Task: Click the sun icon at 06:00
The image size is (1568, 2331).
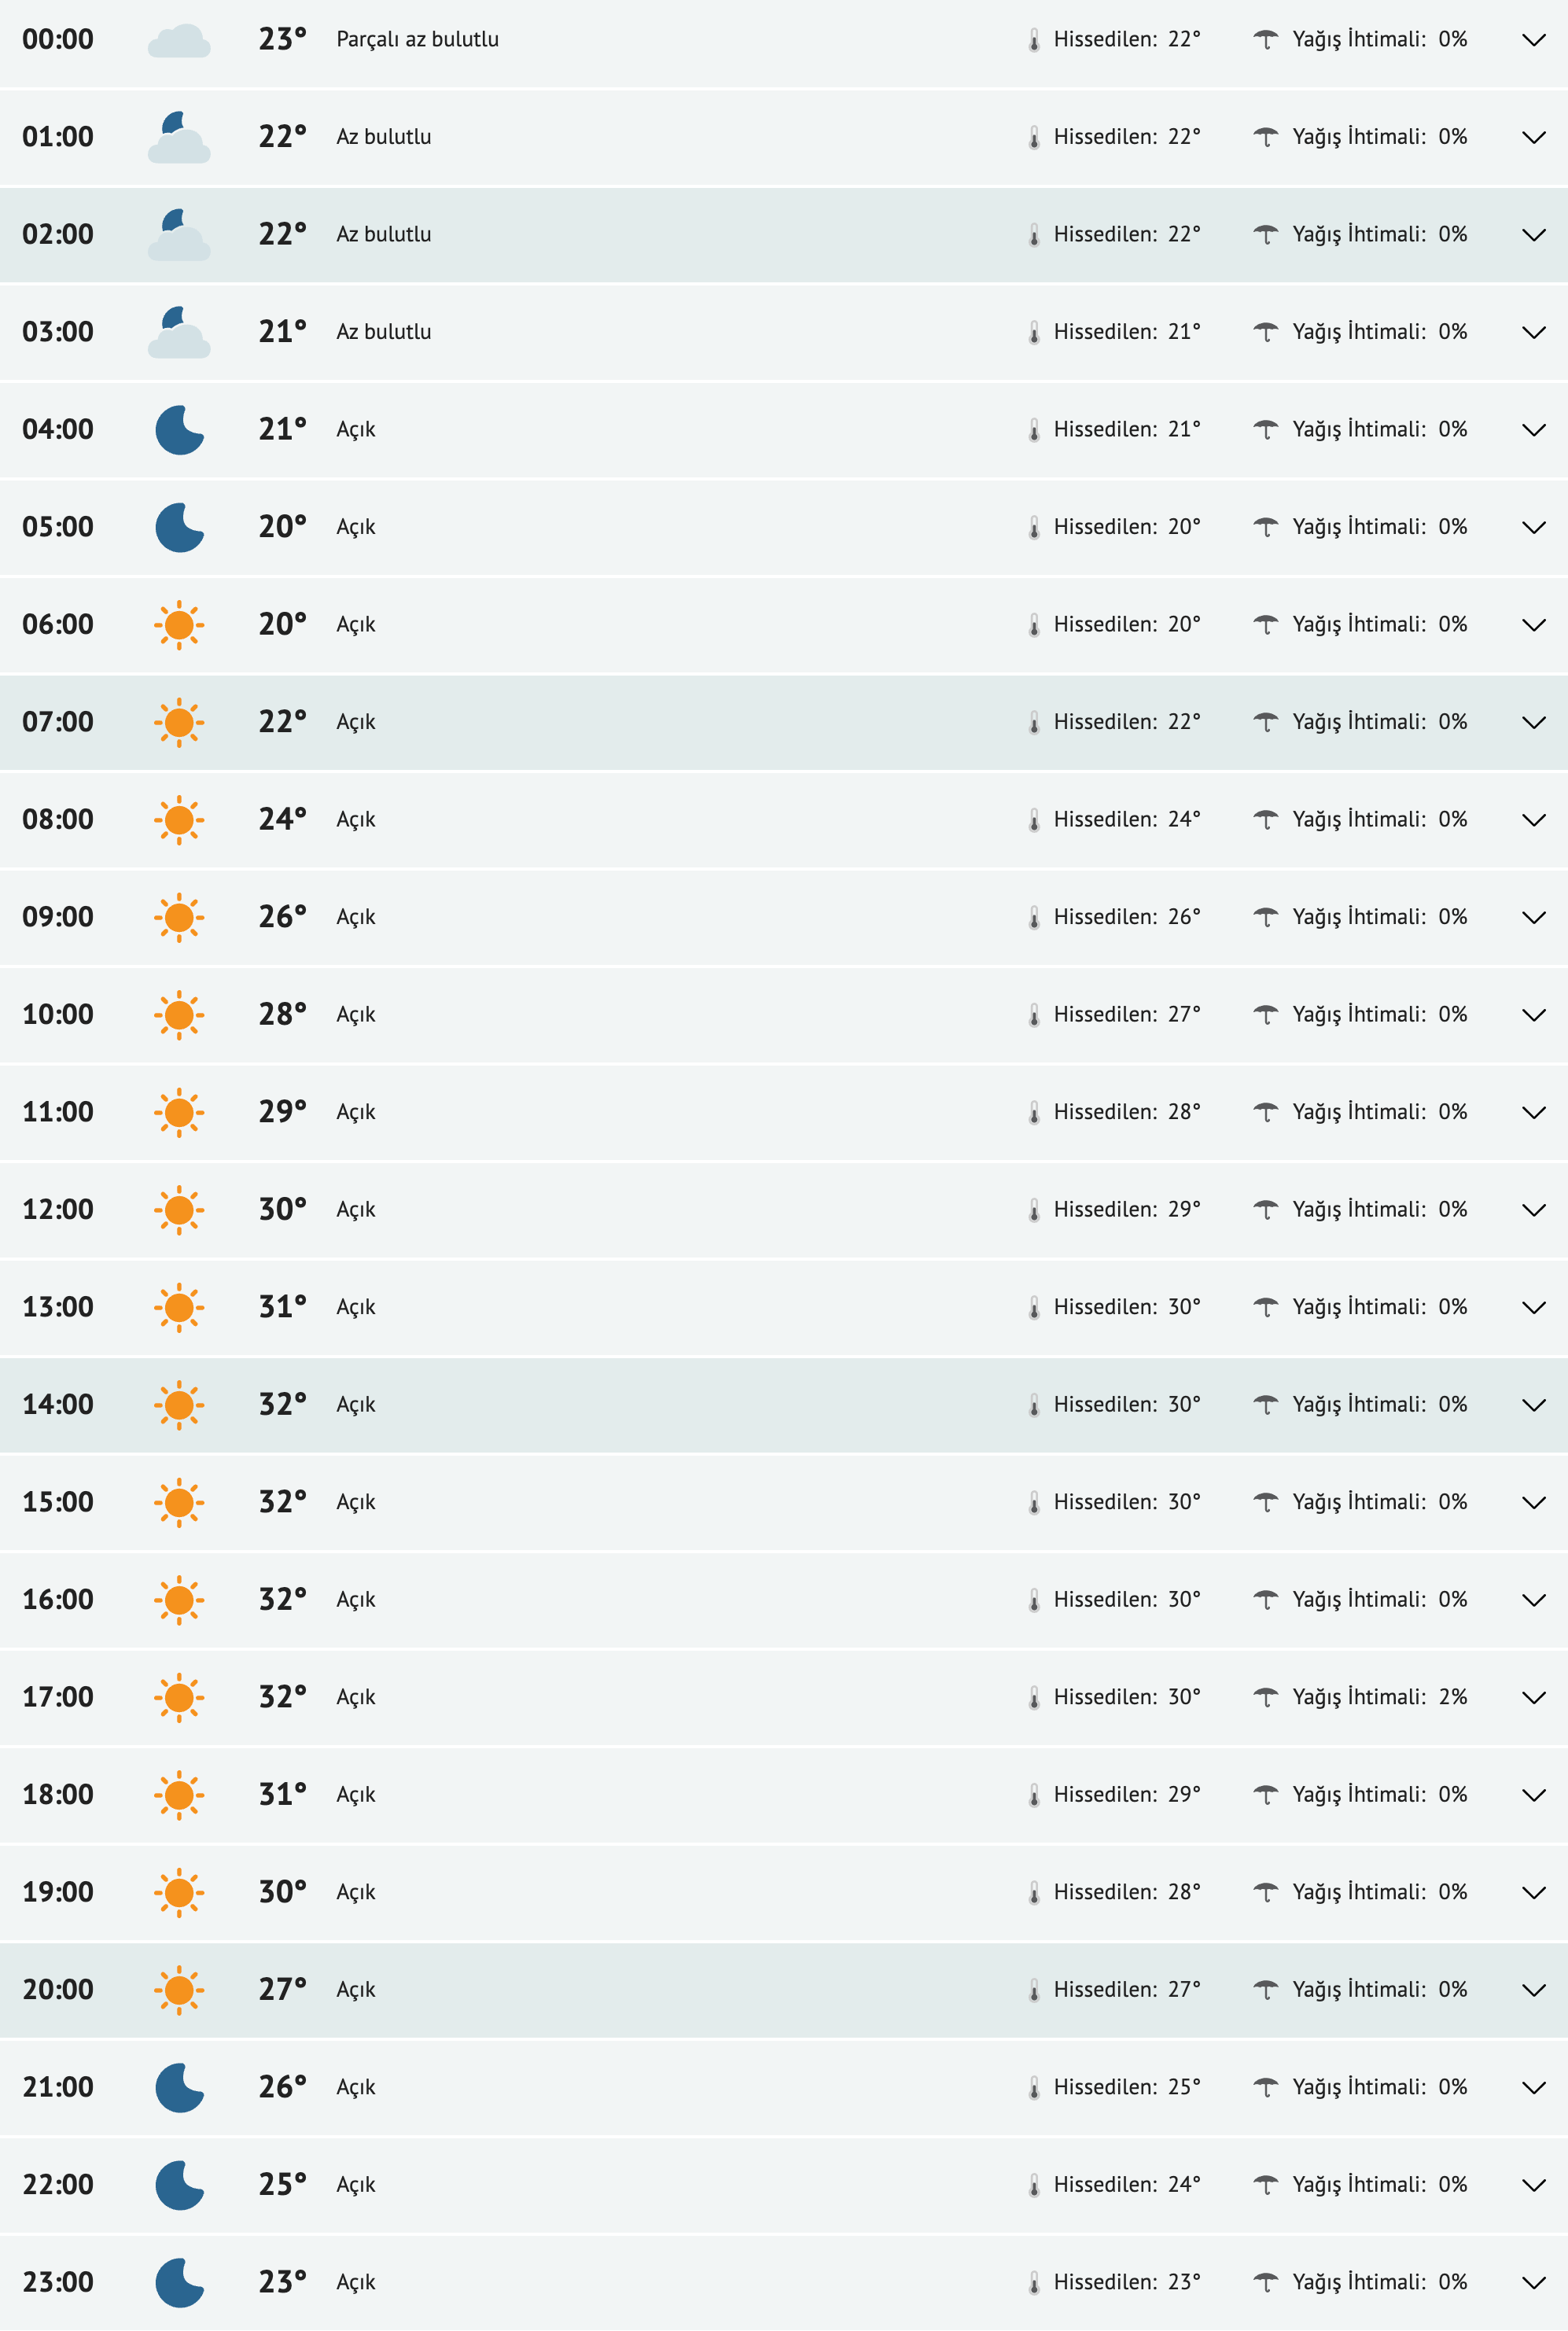Action: click(x=179, y=625)
